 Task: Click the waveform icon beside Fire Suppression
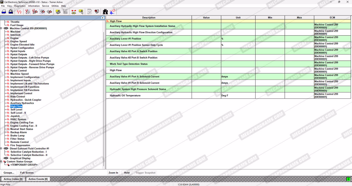coord(8,145)
